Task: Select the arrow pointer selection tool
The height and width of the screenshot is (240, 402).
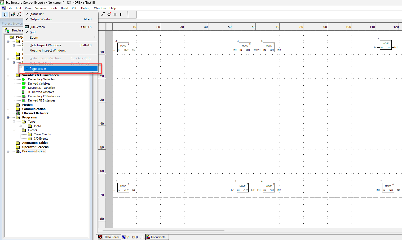Action: pos(5,15)
